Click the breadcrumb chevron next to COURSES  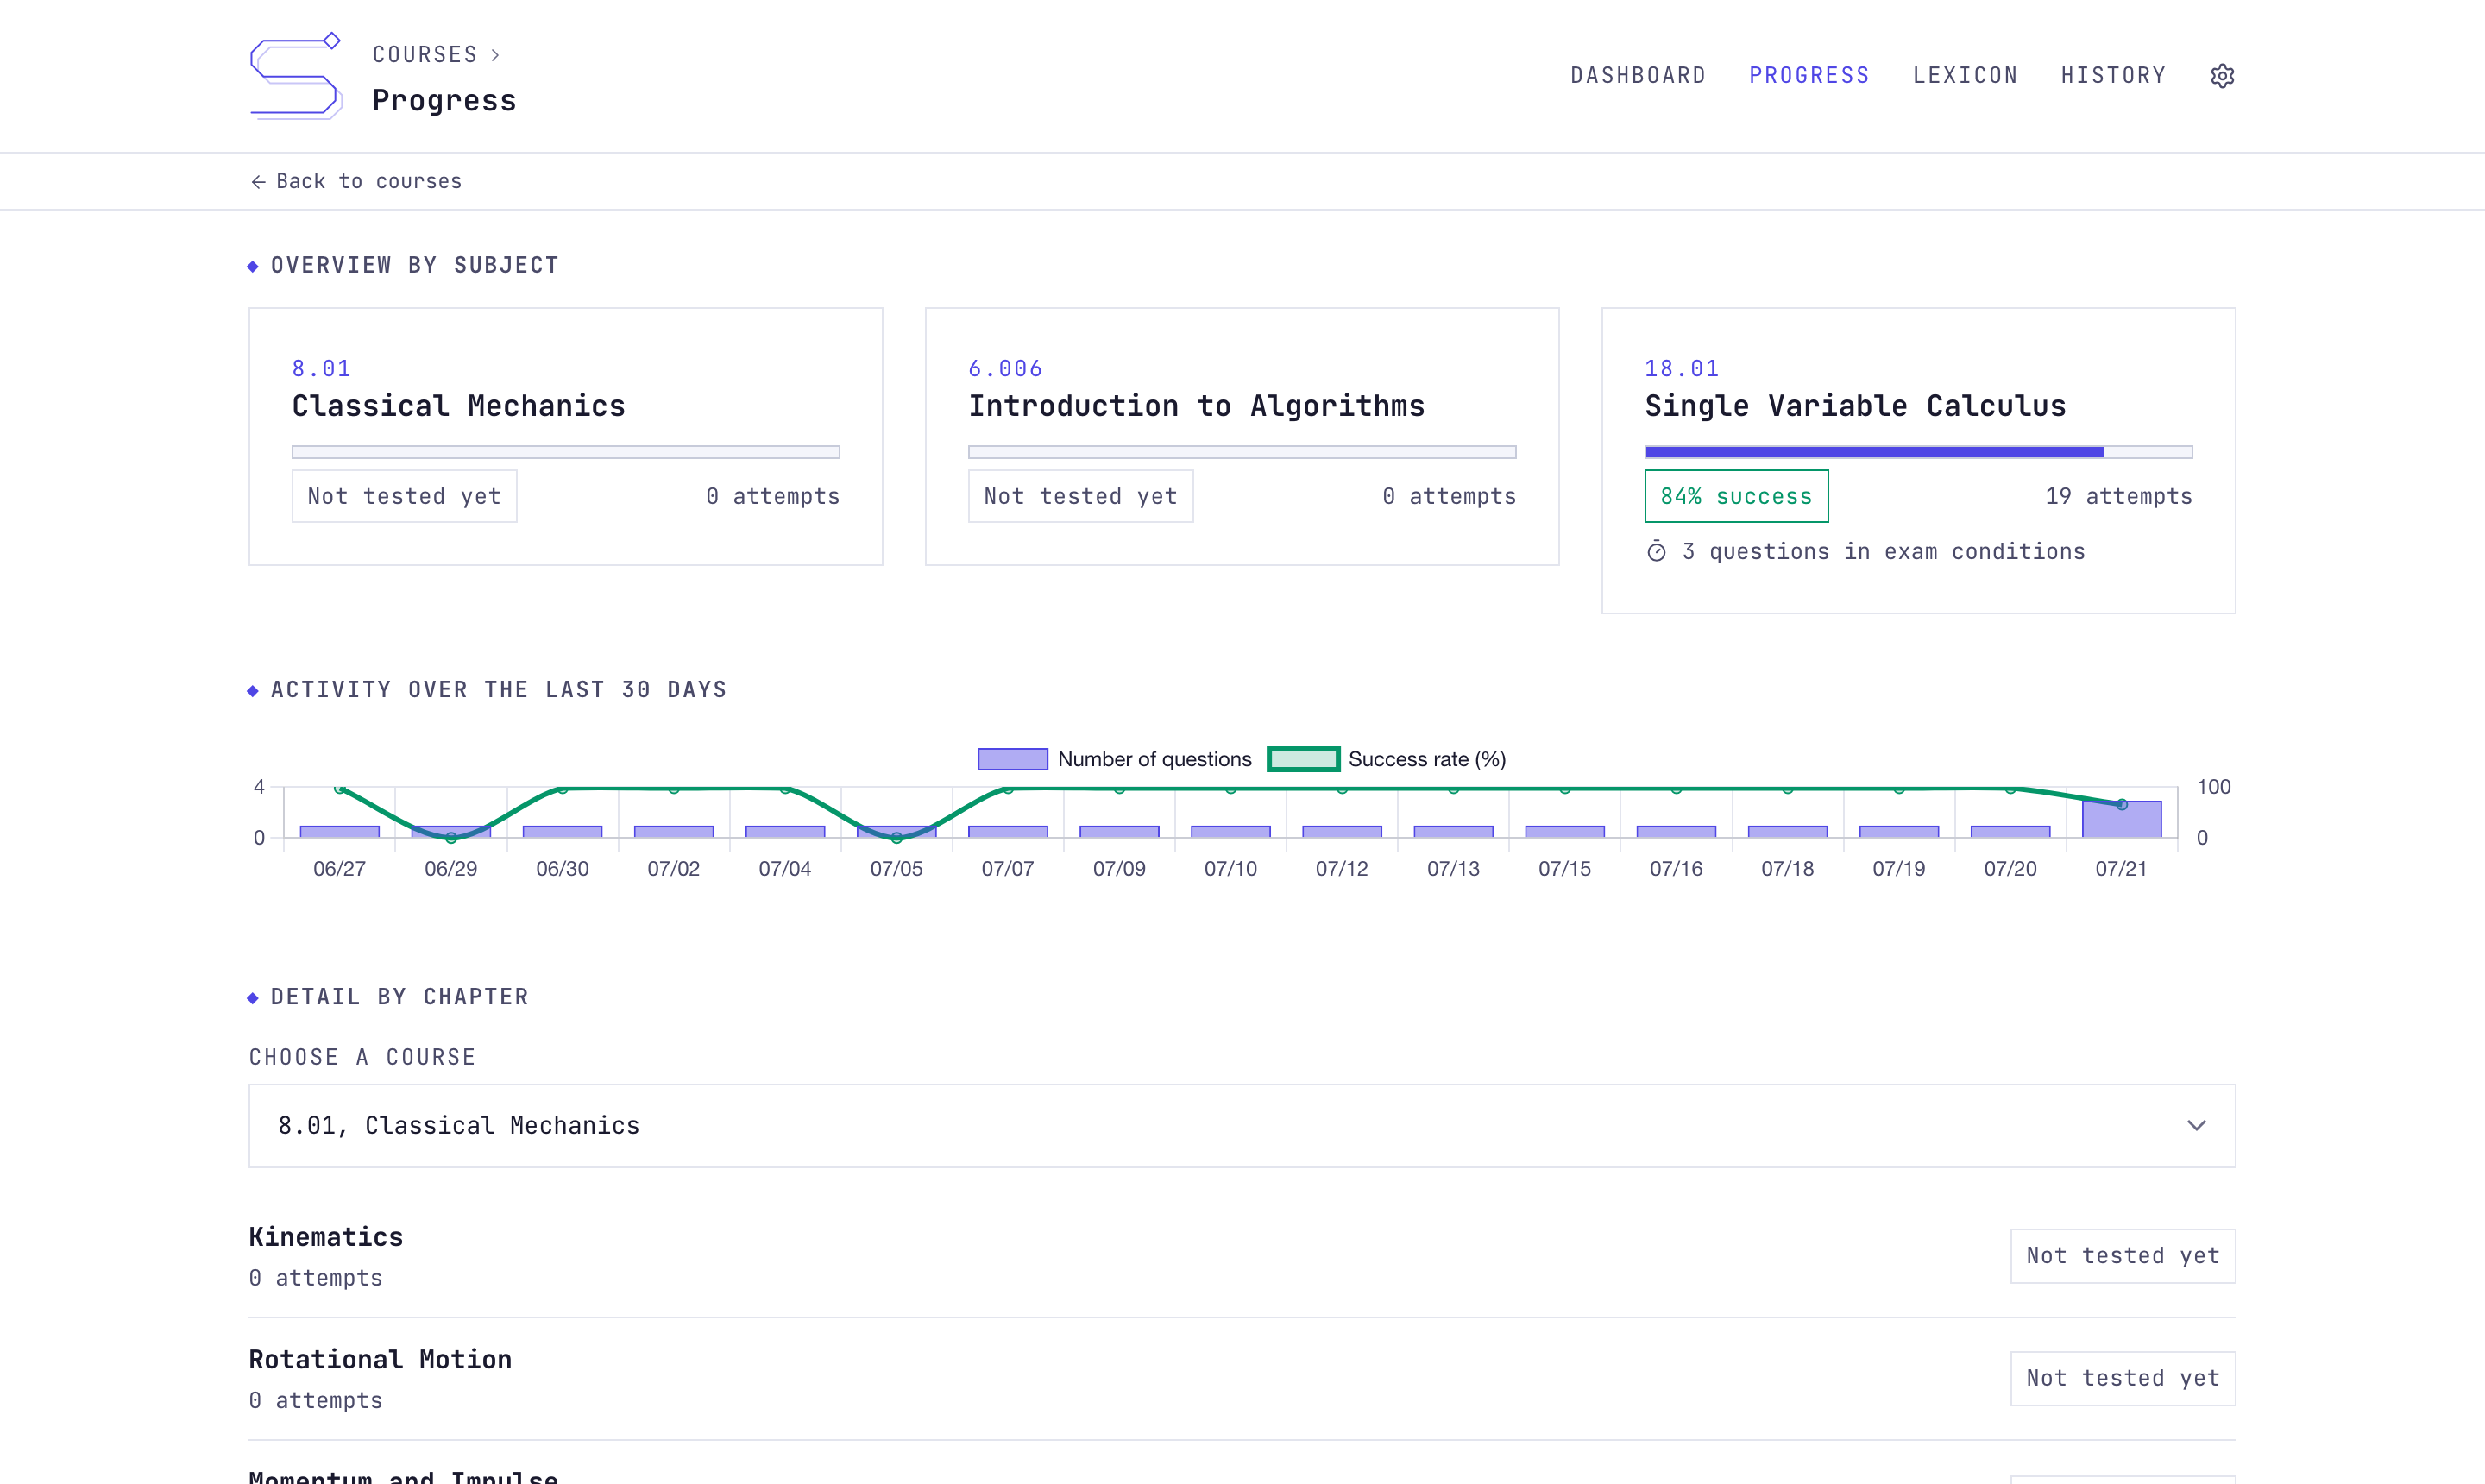[495, 55]
